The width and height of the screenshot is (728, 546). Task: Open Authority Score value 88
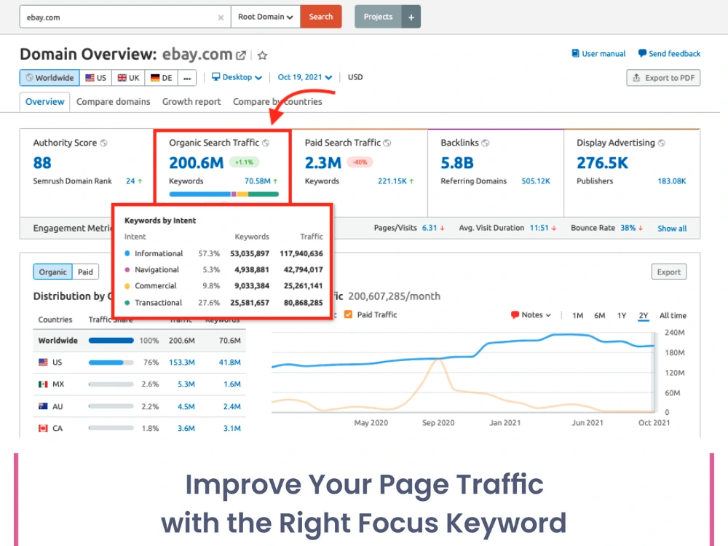[x=42, y=163]
